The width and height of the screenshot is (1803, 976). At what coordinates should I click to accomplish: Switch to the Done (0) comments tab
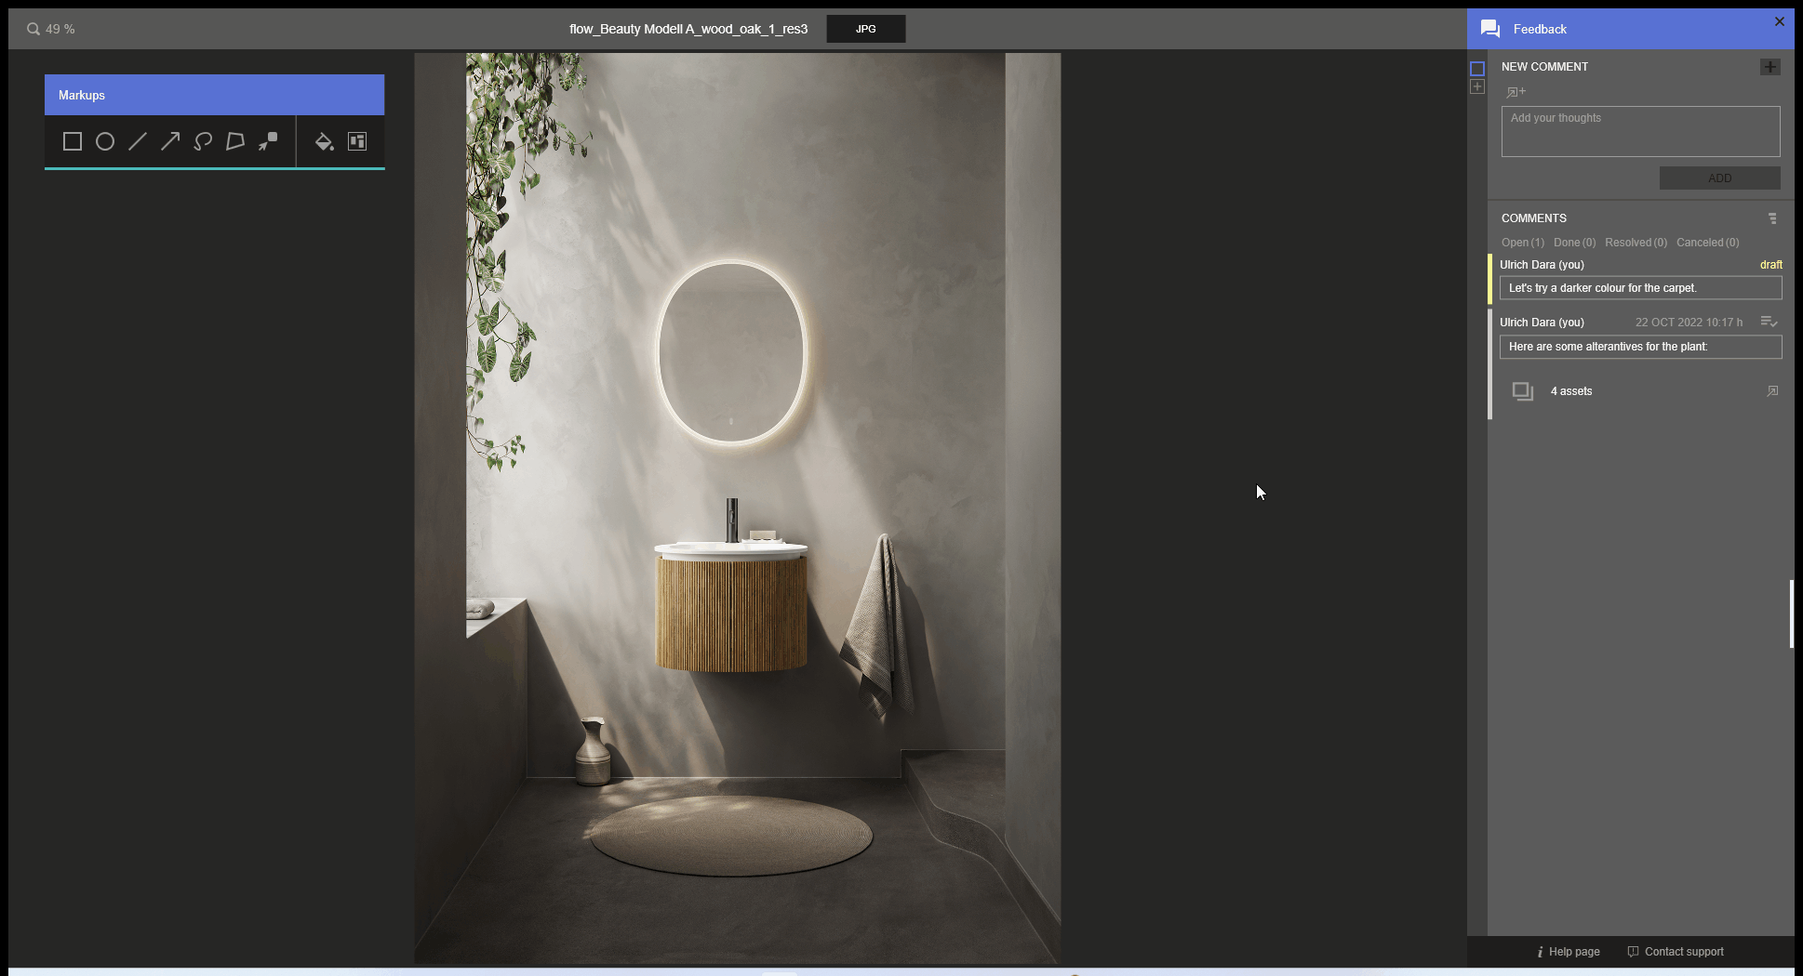1574,243
